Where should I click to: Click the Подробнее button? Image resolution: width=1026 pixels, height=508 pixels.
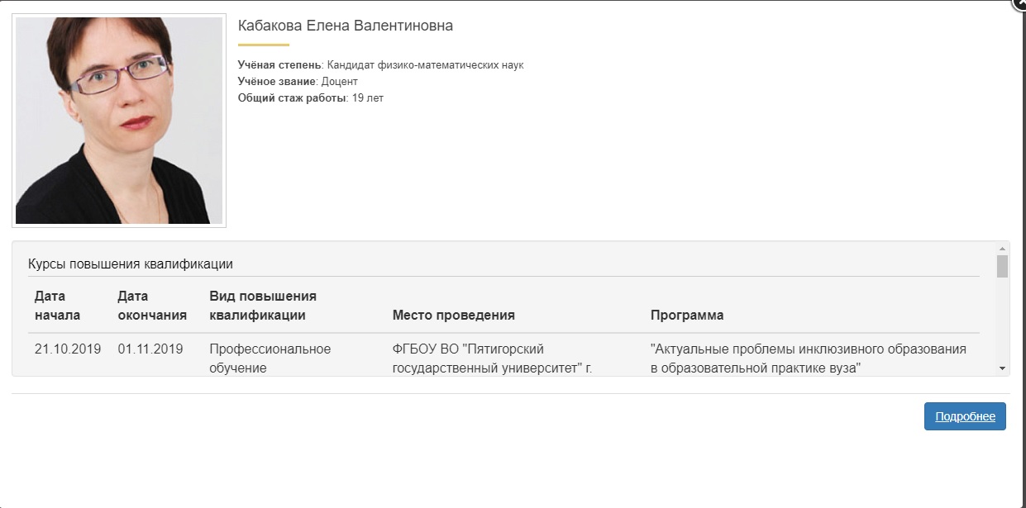tap(965, 416)
